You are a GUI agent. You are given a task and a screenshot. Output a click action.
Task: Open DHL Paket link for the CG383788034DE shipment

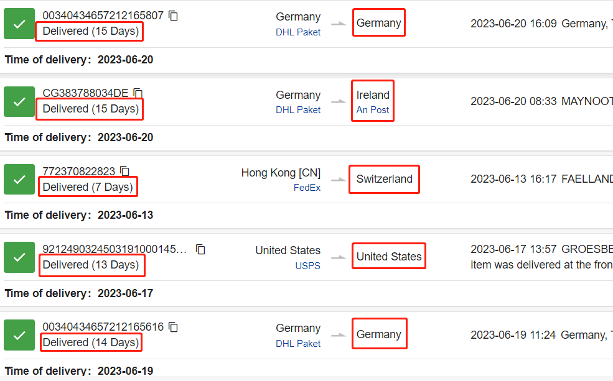coord(298,110)
